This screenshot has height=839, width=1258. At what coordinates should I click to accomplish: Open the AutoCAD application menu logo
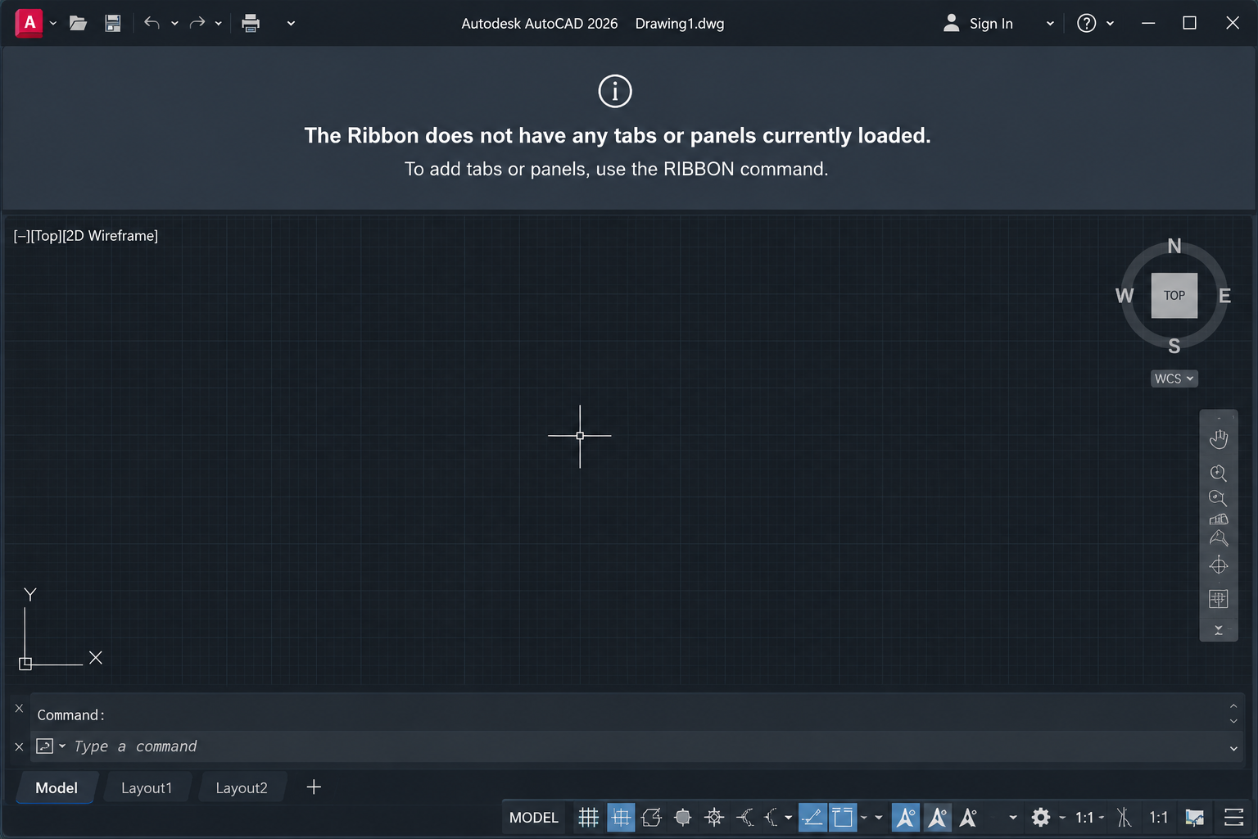29,23
